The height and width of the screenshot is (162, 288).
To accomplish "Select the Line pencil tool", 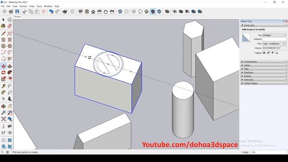I will click(3, 33).
